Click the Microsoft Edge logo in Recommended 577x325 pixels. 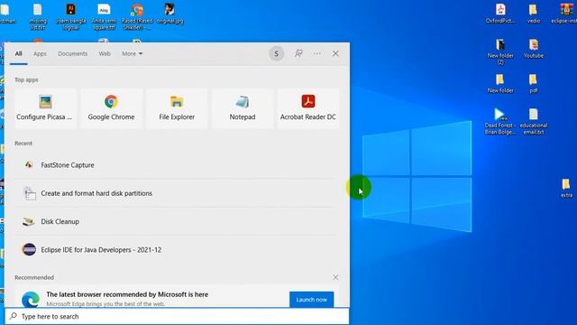30,299
